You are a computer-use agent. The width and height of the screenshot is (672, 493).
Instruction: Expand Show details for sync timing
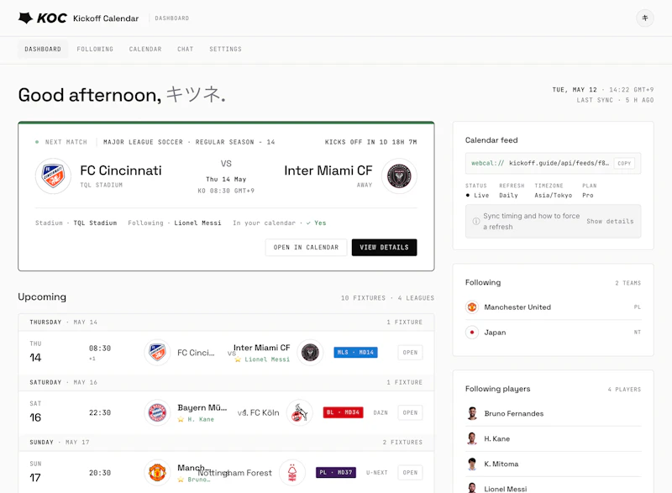[610, 222]
